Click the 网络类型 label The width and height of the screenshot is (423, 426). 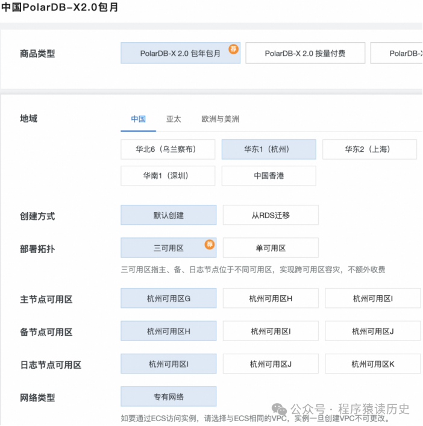[37, 398]
